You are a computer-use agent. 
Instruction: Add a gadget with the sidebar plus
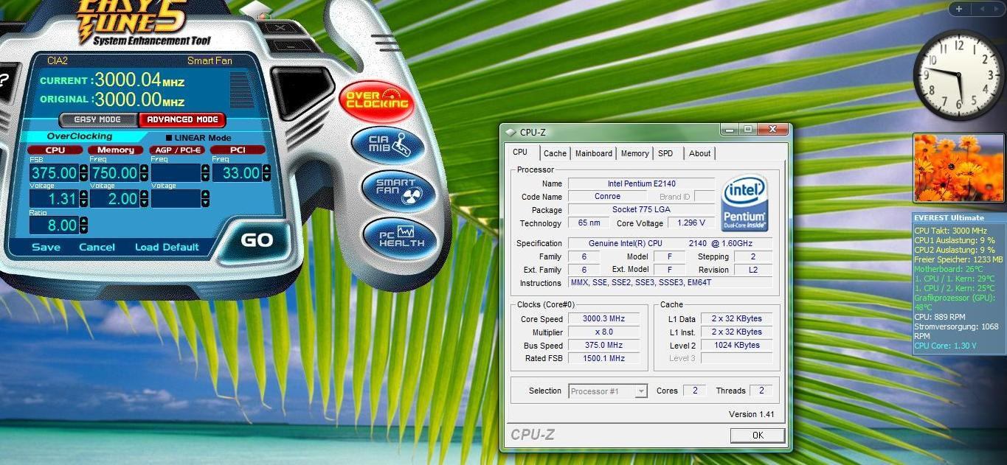click(959, 9)
